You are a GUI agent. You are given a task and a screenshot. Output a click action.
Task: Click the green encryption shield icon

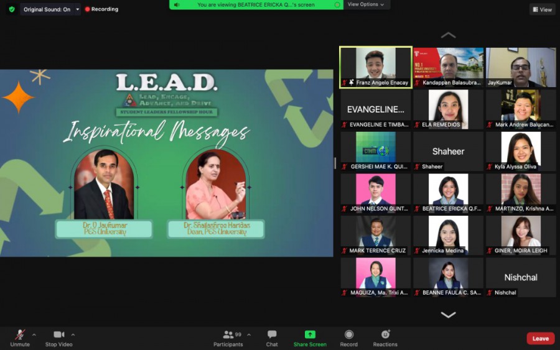(11, 9)
